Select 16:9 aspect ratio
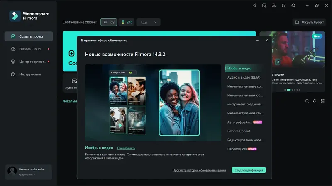This screenshot has height=186, width=332. pyautogui.click(x=109, y=22)
